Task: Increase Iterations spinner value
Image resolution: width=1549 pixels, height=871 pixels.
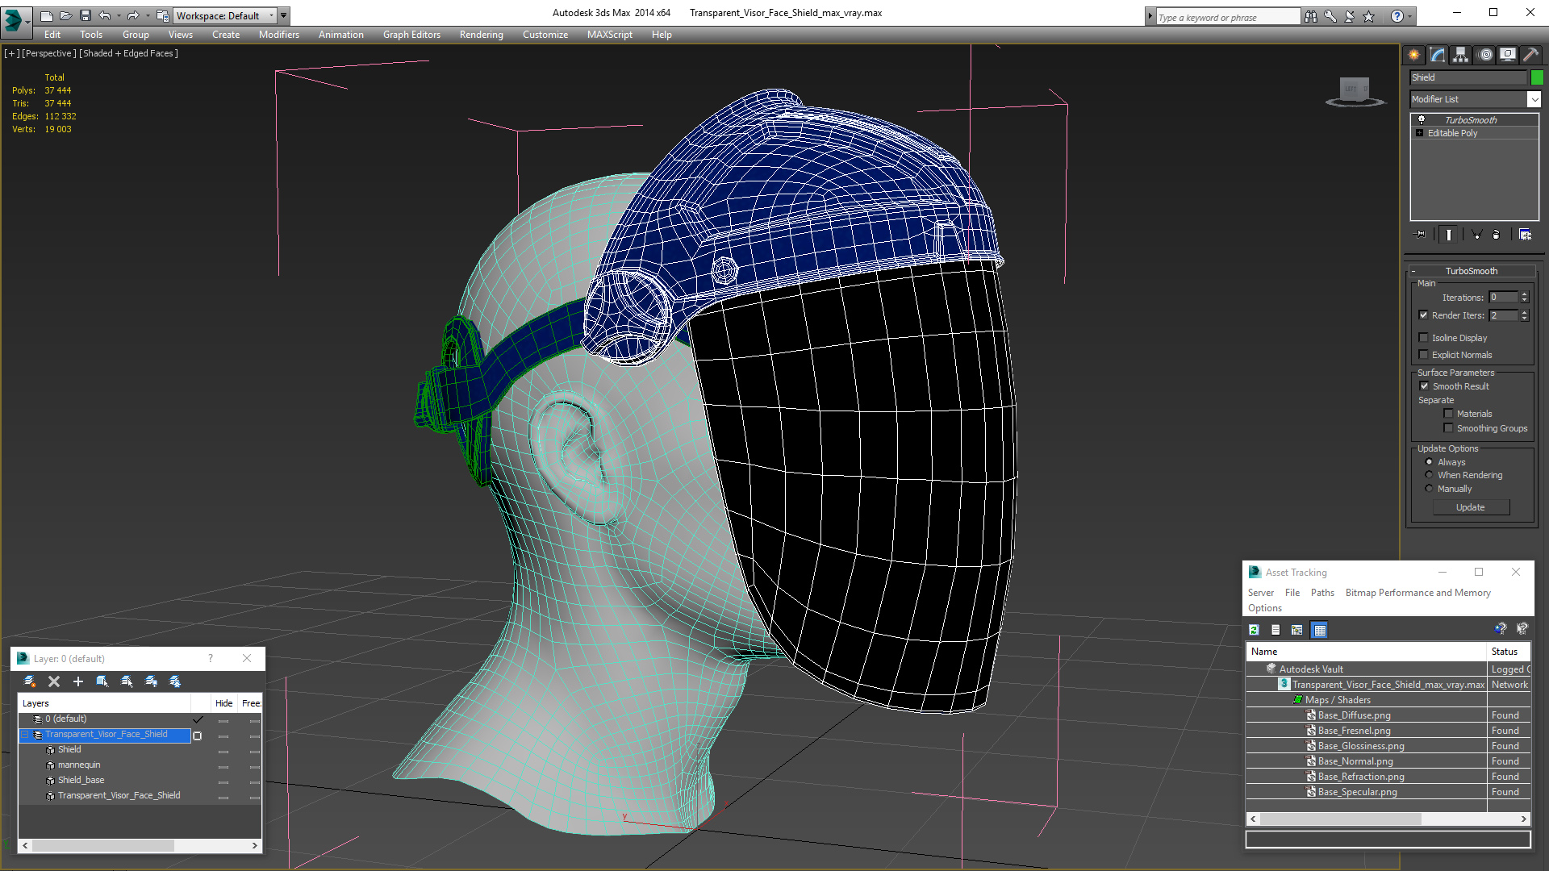Action: [x=1524, y=294]
